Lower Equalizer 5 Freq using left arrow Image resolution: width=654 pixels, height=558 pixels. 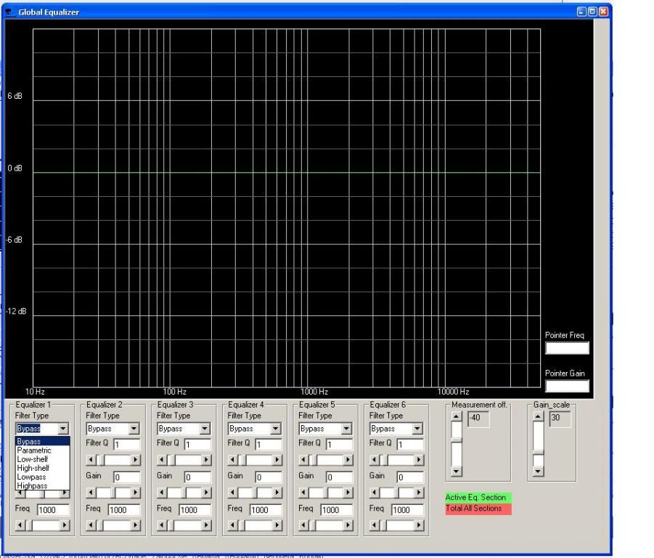point(303,525)
